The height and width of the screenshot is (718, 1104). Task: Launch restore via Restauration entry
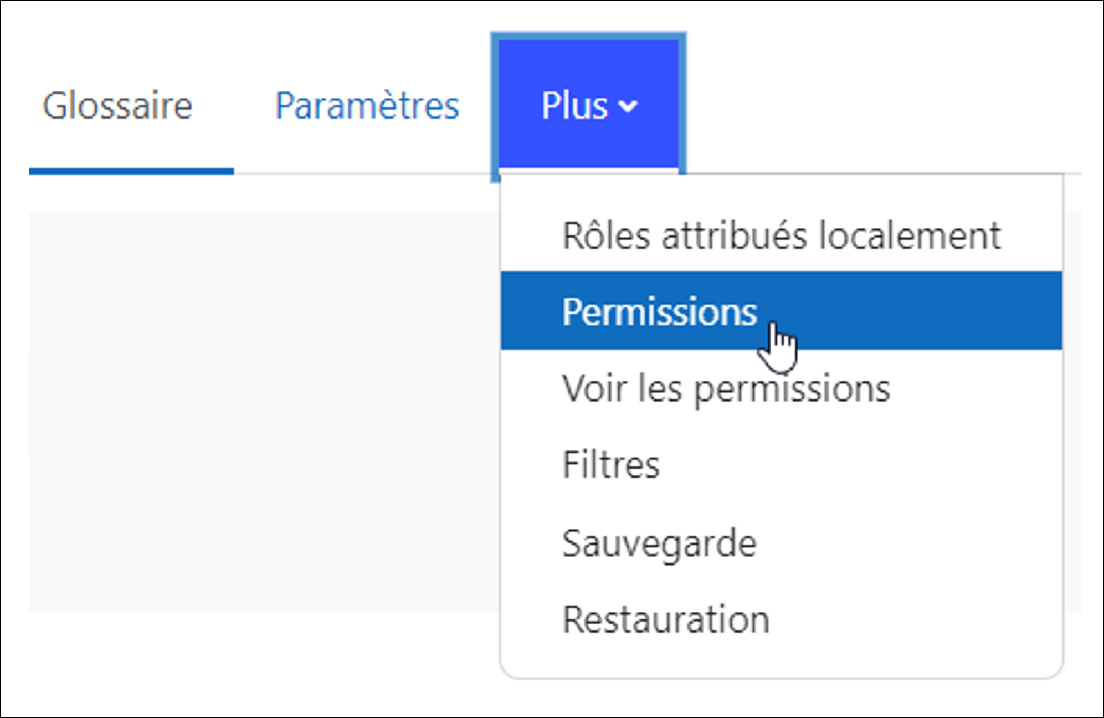pyautogui.click(x=666, y=619)
